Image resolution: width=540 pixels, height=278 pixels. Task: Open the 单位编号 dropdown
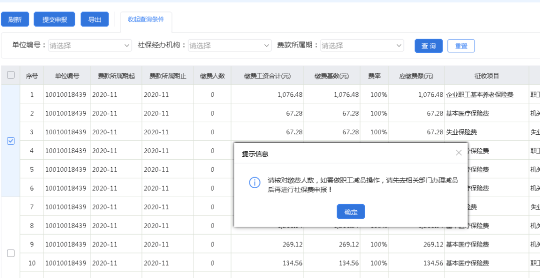(x=90, y=45)
